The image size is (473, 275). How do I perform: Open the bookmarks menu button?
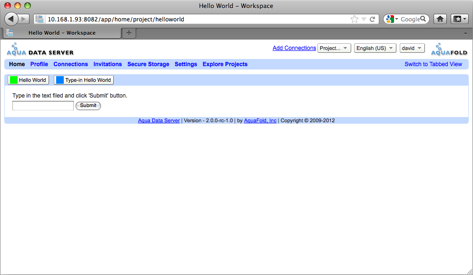pos(459,20)
